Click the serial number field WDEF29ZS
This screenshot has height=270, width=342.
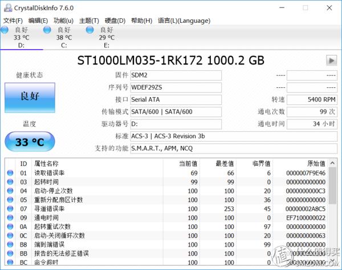coord(176,87)
